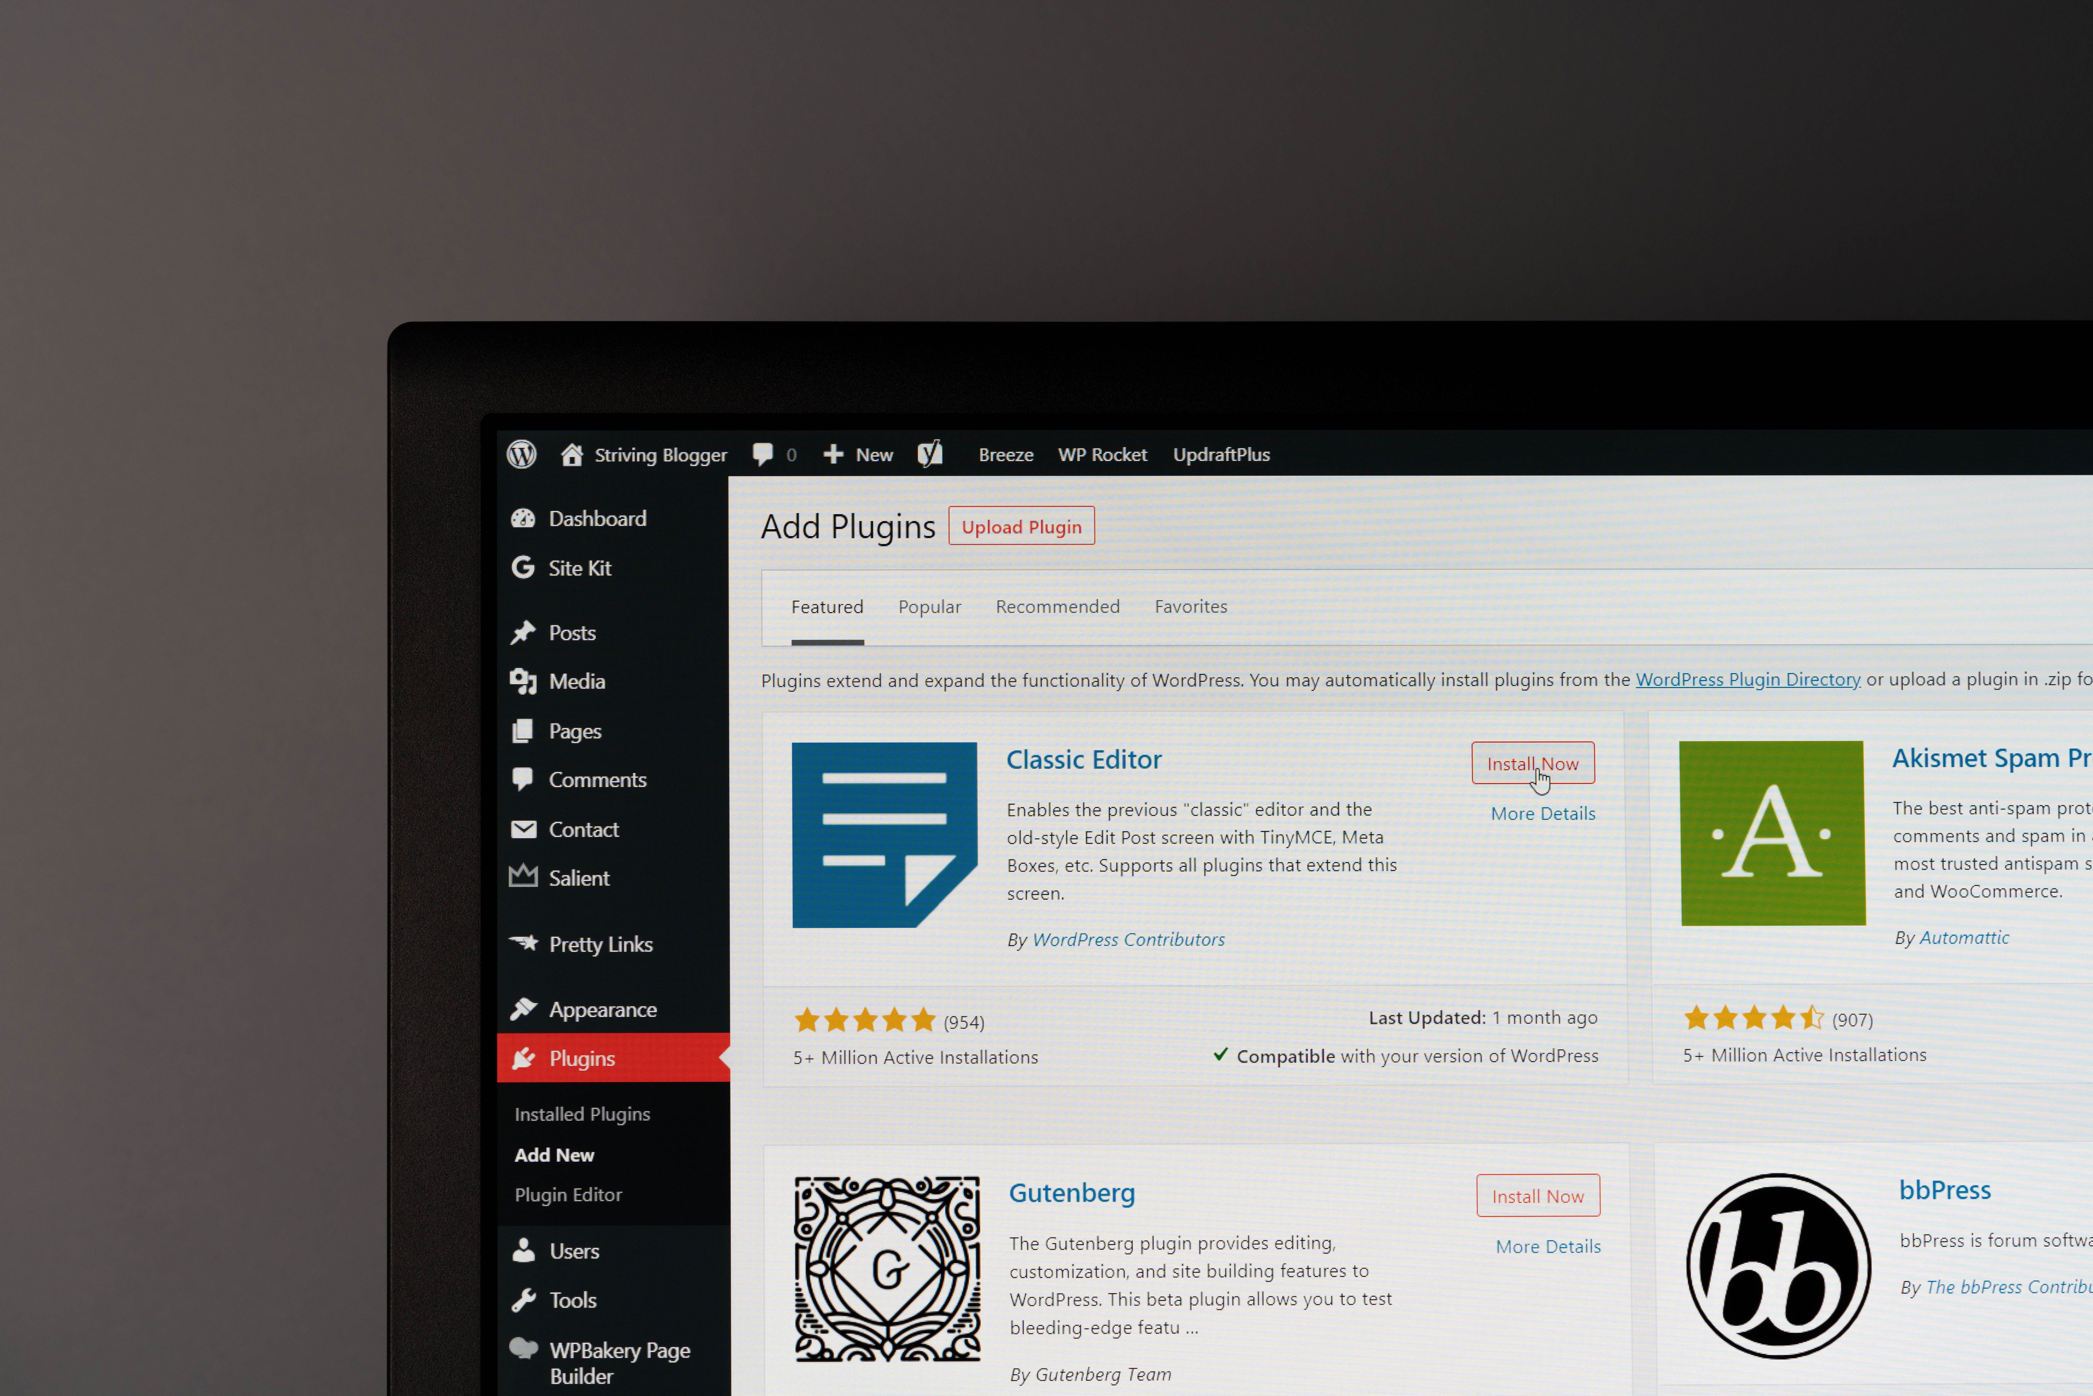This screenshot has height=1396, width=2093.
Task: Open the Favorites tab section
Action: click(1188, 606)
